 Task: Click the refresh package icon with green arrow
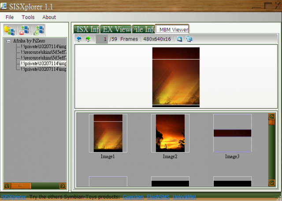pos(39,30)
